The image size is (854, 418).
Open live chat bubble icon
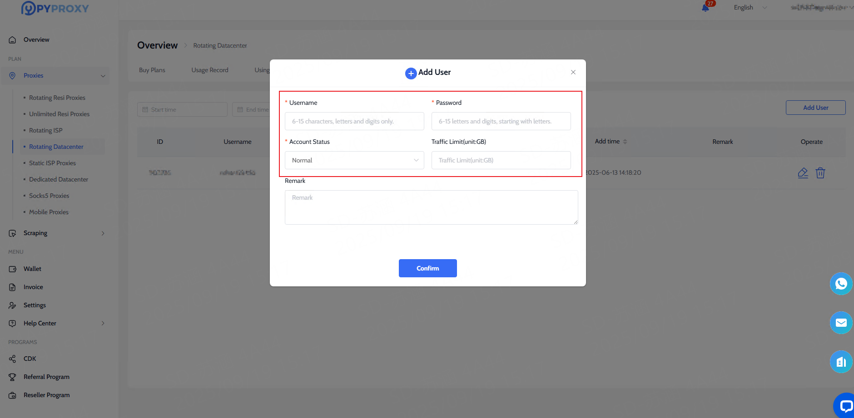coord(845,405)
